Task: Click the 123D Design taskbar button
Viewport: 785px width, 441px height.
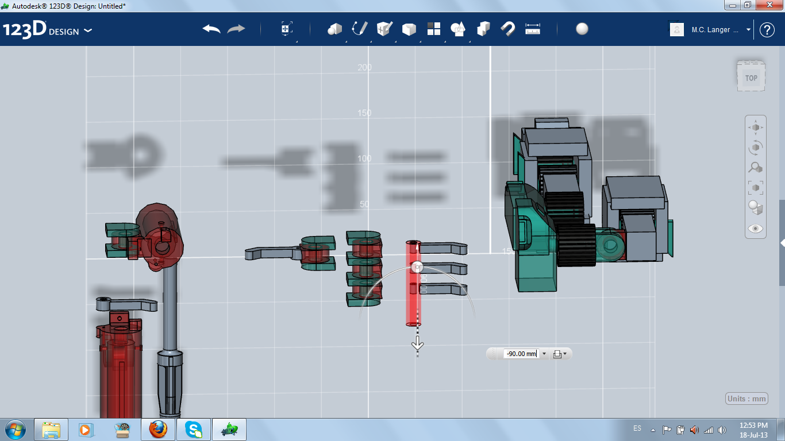Action: [x=229, y=430]
